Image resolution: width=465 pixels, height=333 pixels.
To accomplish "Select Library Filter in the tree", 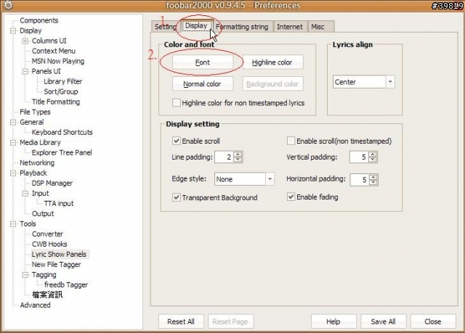I will tap(63, 81).
